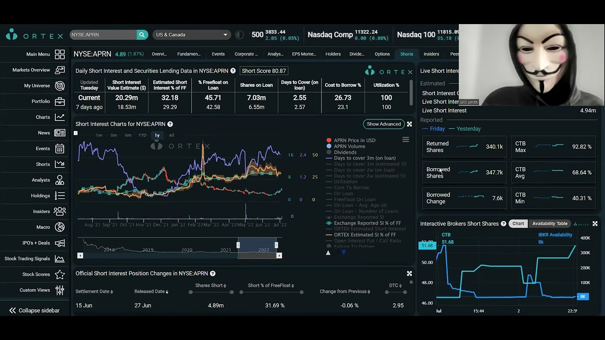Click Show Advanced button

[x=384, y=124]
